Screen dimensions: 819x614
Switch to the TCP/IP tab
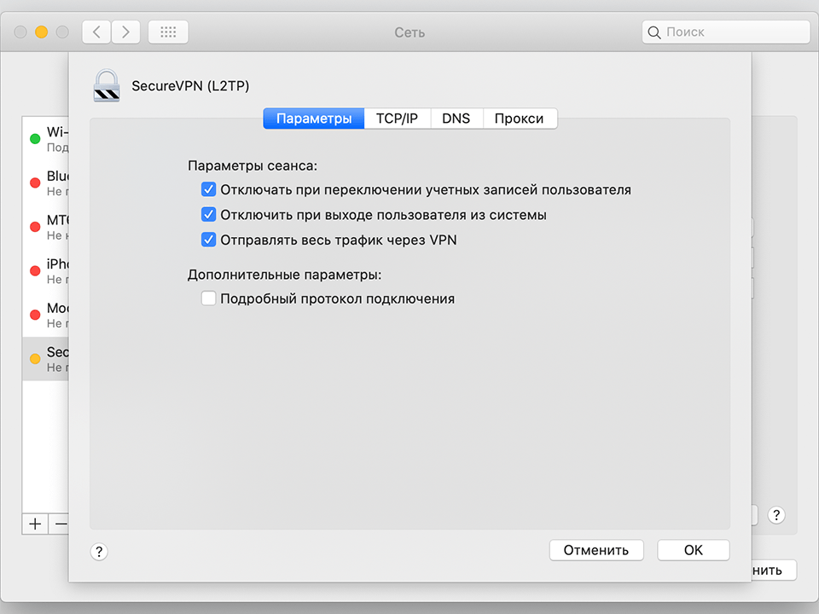point(397,119)
